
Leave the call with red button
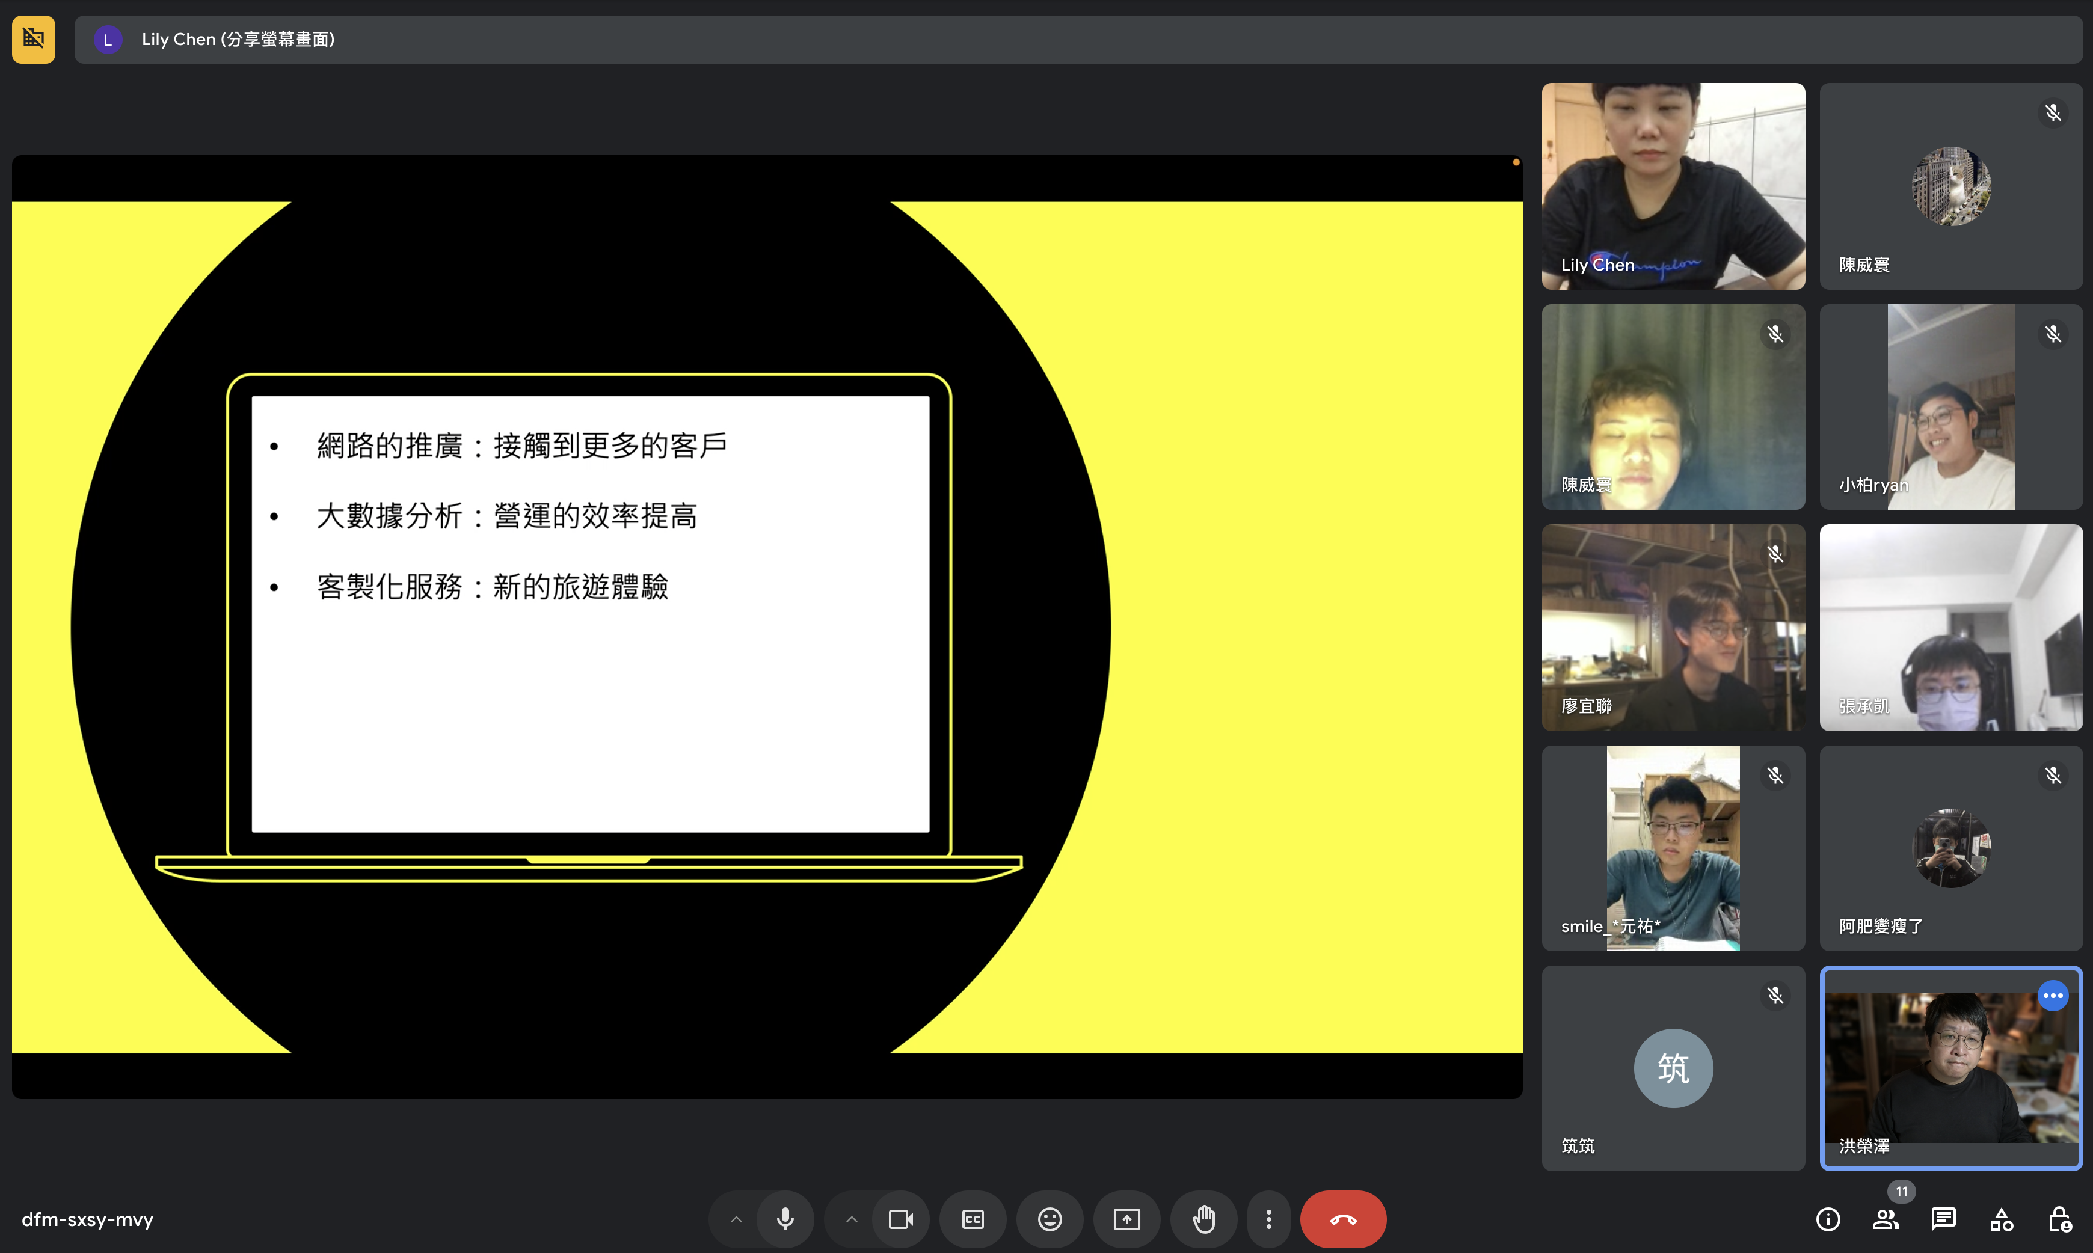[1343, 1218]
